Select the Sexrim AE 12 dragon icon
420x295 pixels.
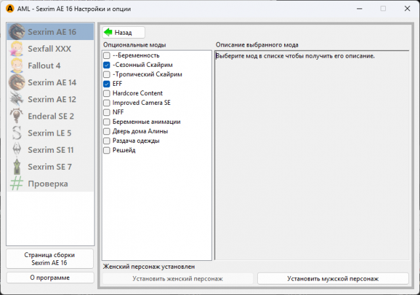tap(17, 99)
